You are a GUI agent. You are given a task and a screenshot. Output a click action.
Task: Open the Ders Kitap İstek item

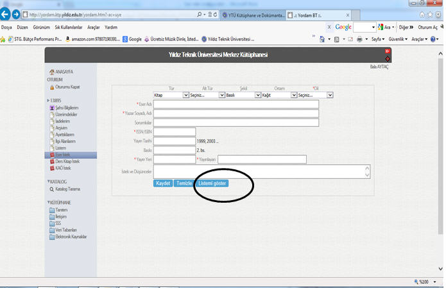click(52, 161)
